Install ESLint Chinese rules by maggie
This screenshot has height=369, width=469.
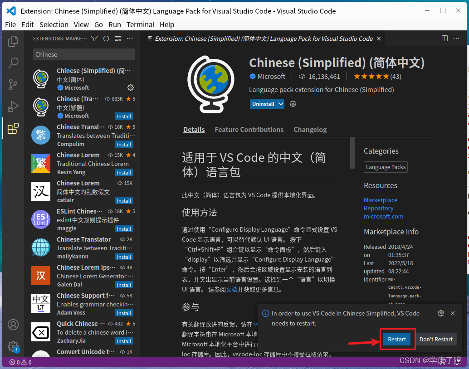(124, 229)
